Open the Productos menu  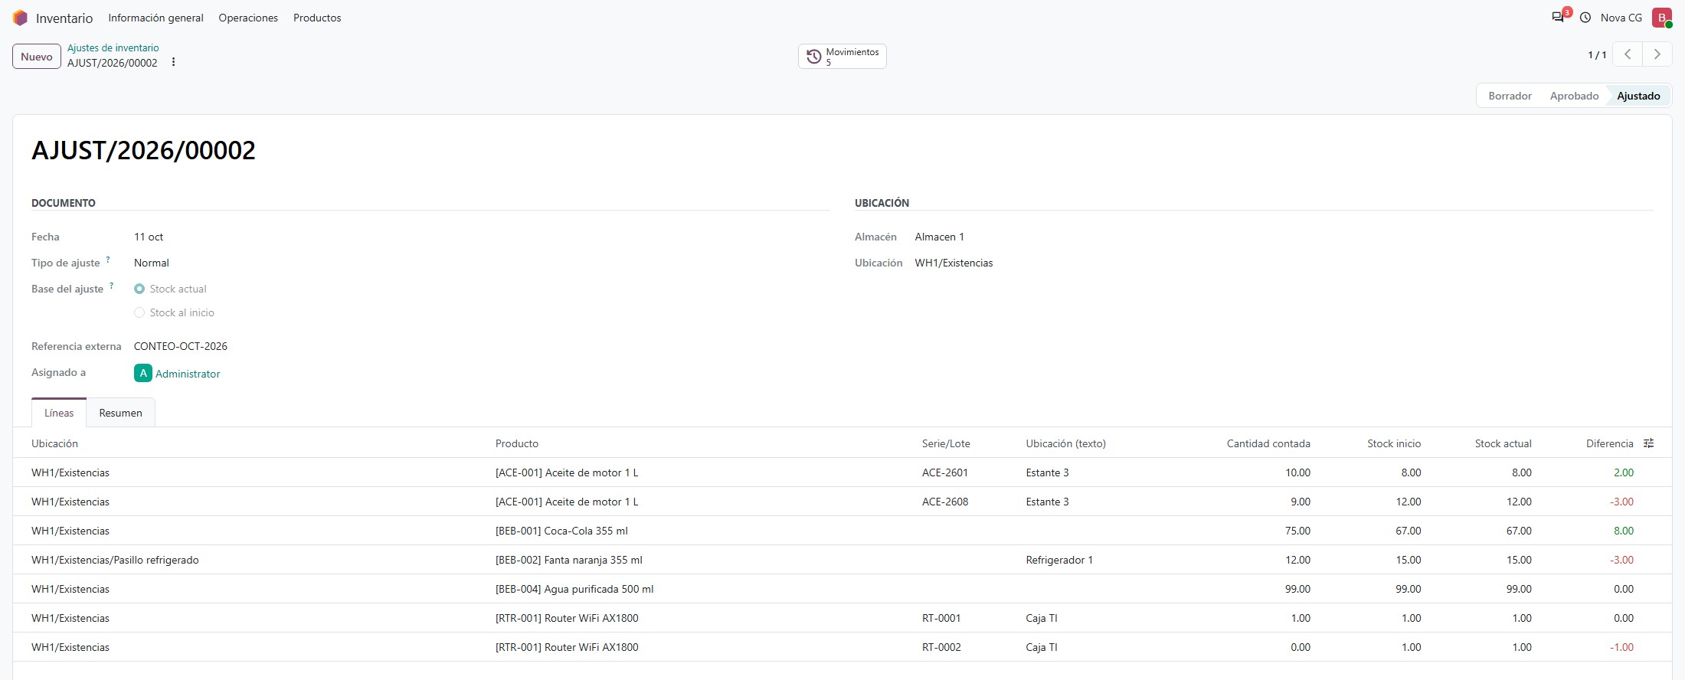pos(317,18)
